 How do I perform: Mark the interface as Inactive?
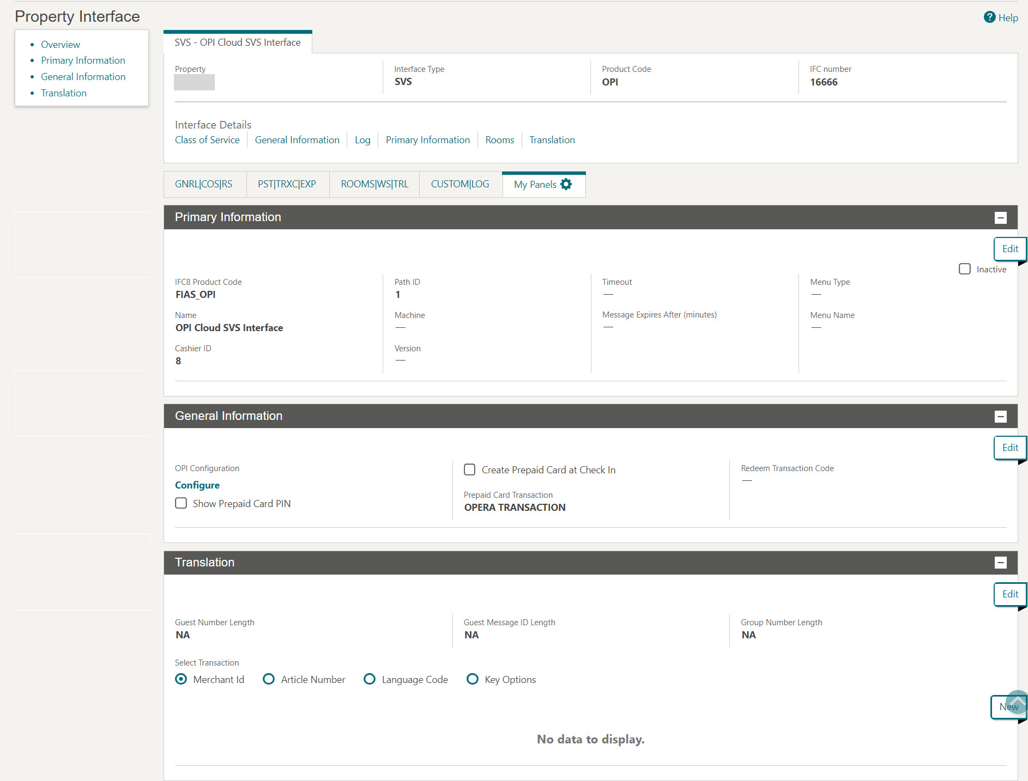point(965,269)
